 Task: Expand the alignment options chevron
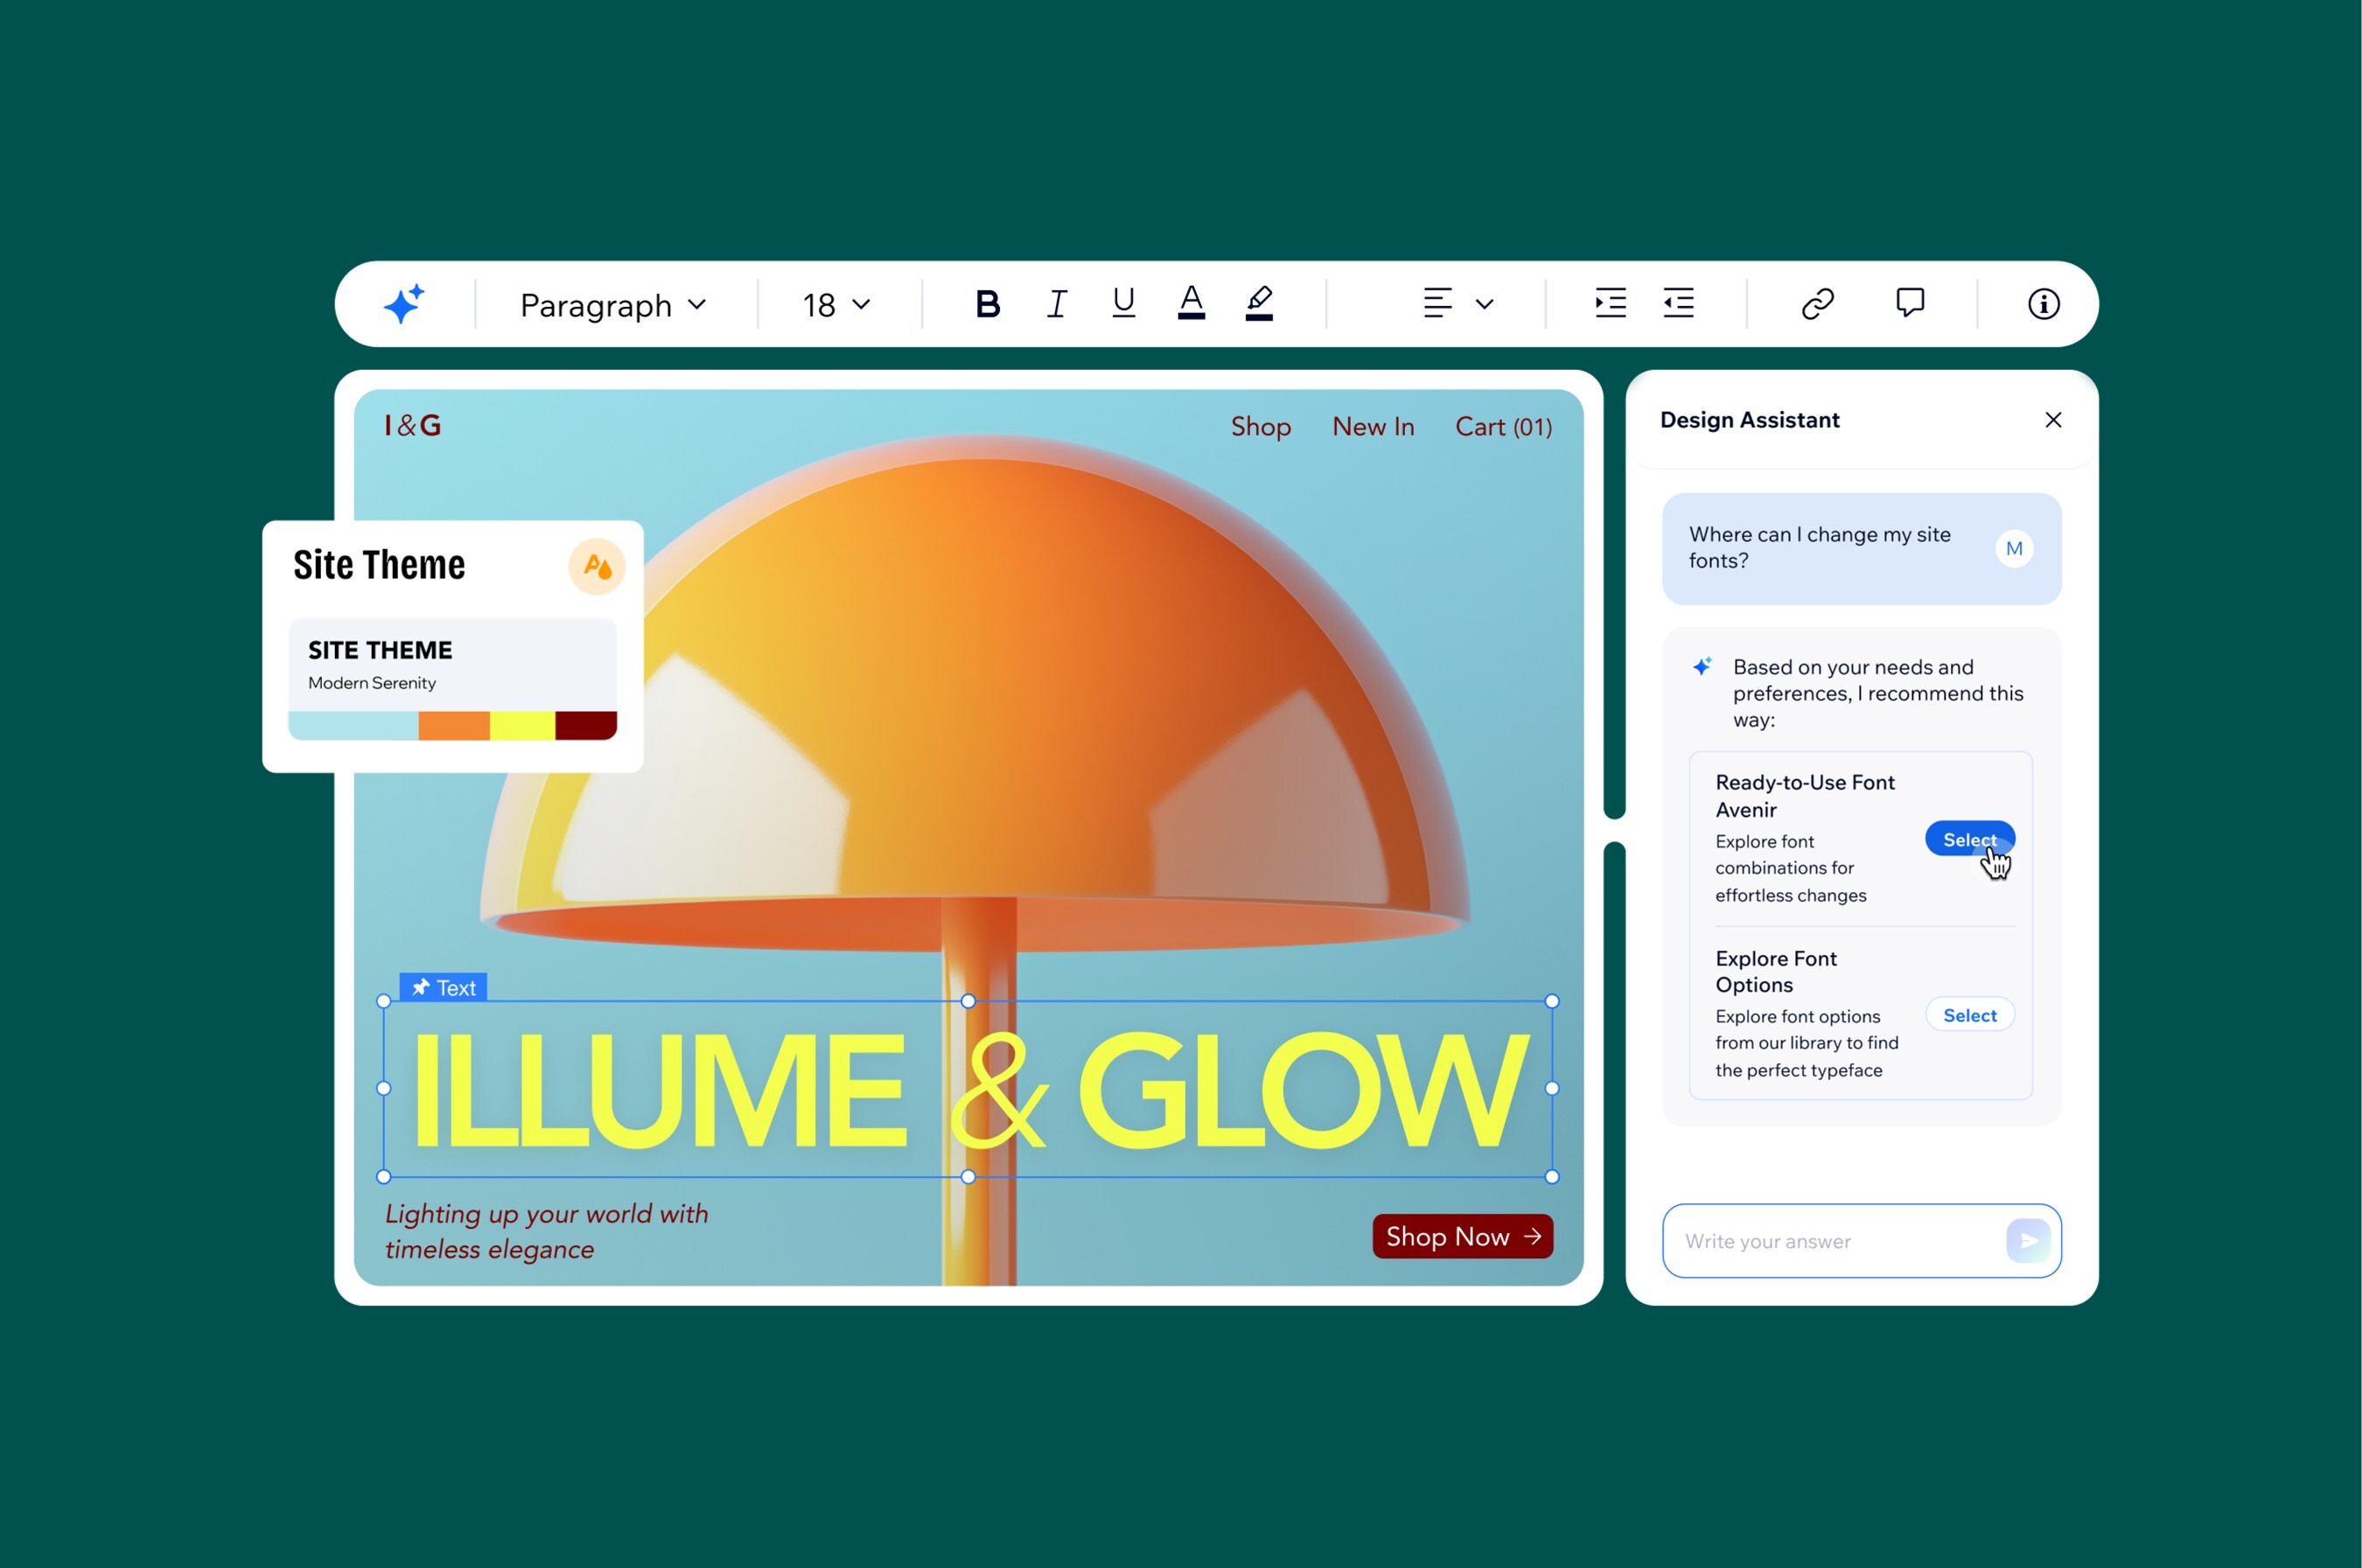(1485, 304)
